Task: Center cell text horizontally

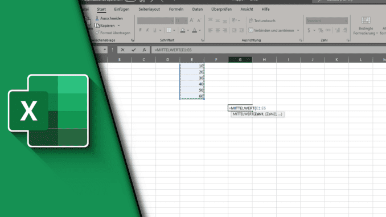Action: pos(217,30)
